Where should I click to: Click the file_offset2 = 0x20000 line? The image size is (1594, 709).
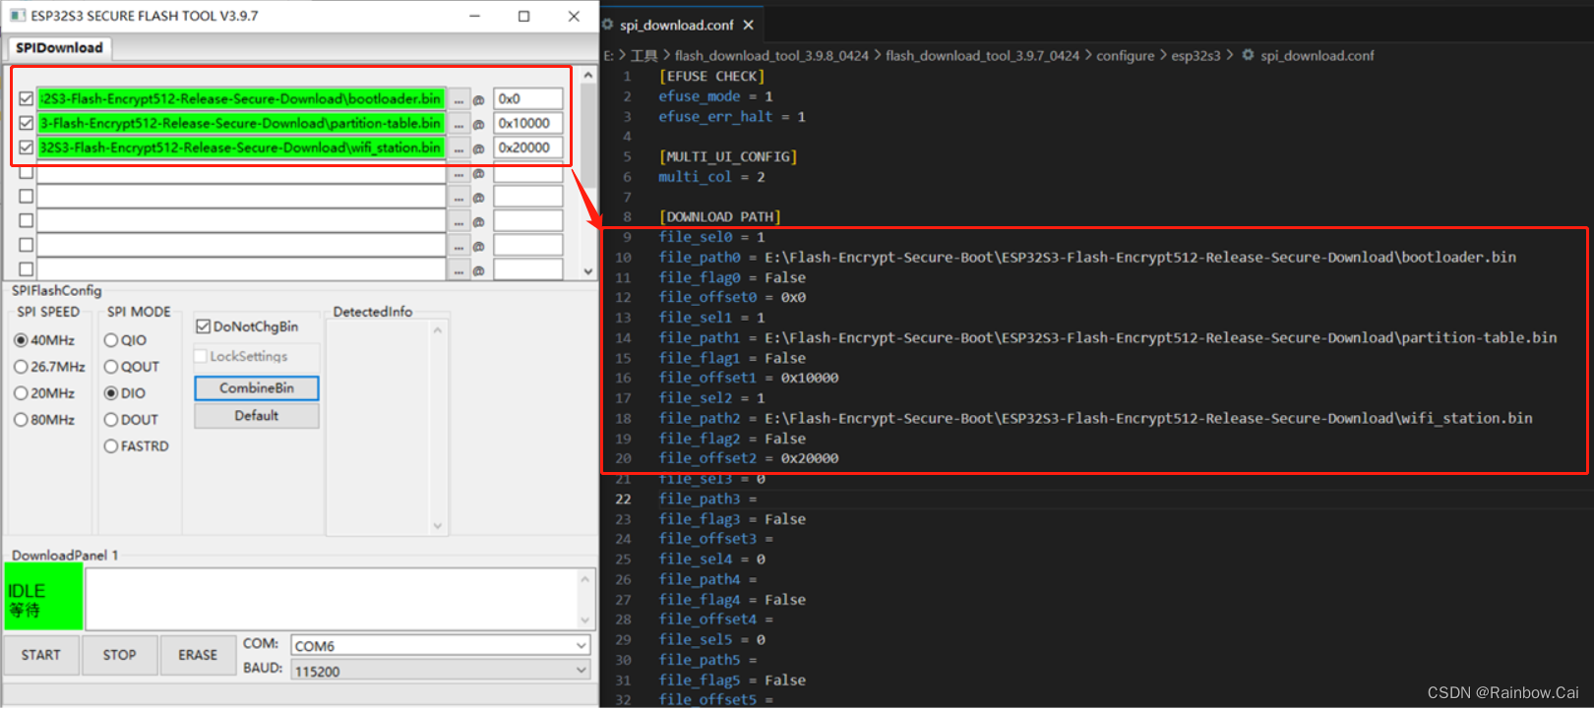tap(749, 458)
